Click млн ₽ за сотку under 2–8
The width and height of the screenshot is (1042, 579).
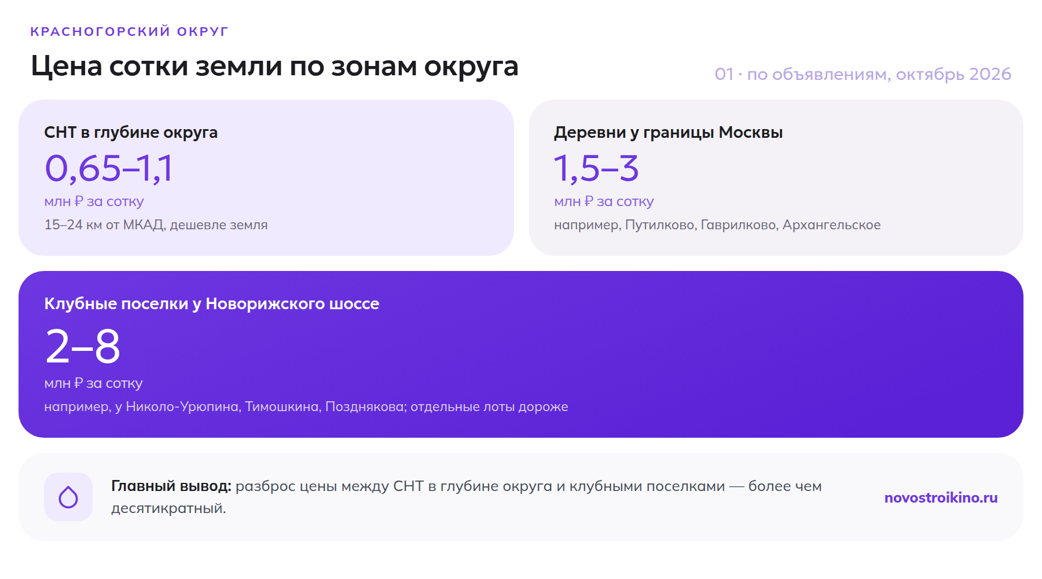click(93, 383)
